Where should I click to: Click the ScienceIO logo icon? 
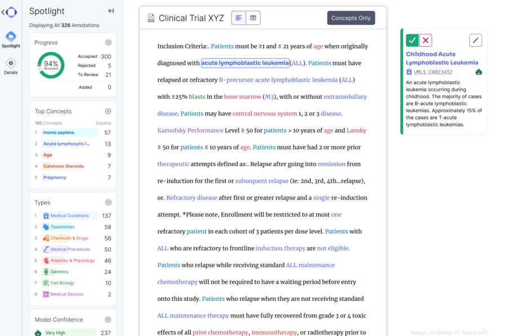pos(10,12)
